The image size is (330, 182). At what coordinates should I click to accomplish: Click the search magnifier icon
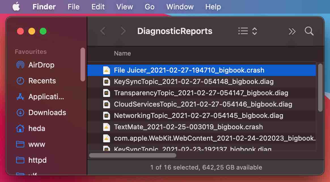309,31
